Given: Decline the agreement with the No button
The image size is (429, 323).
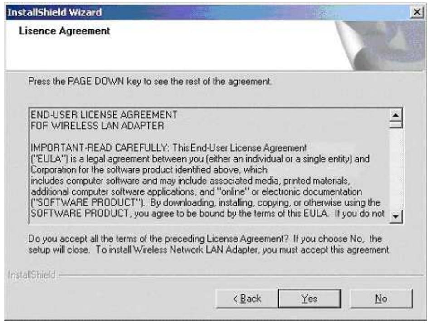Looking at the screenshot, I should point(381,299).
